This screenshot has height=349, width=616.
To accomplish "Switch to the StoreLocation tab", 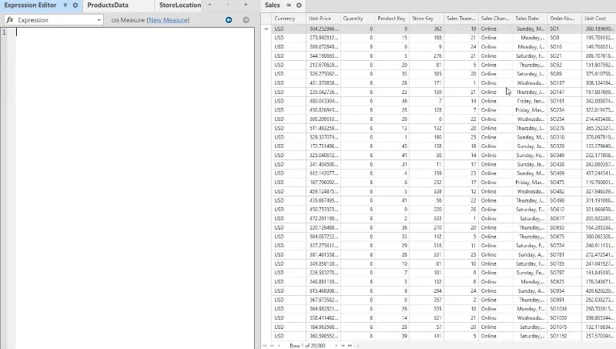I will point(180,5).
